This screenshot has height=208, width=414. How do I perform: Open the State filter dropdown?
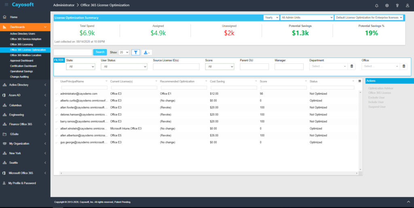click(x=80, y=67)
